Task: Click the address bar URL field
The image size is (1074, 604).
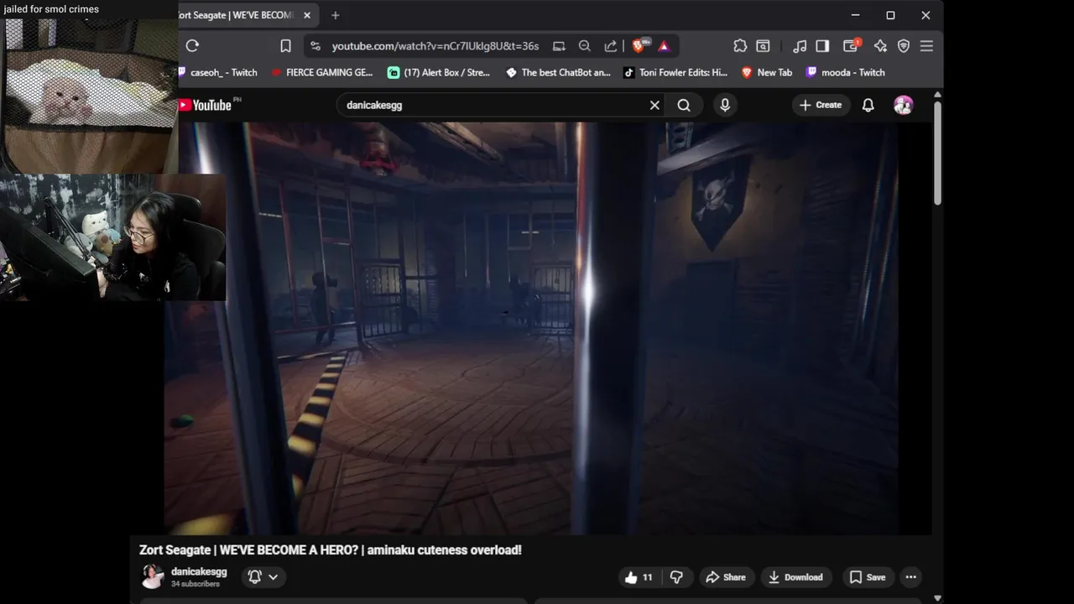Action: [x=435, y=46]
